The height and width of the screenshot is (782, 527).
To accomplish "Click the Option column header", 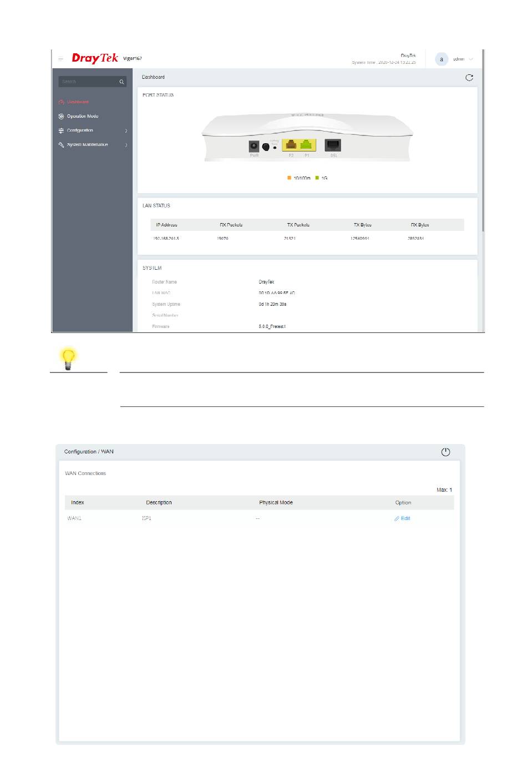I will pyautogui.click(x=403, y=503).
